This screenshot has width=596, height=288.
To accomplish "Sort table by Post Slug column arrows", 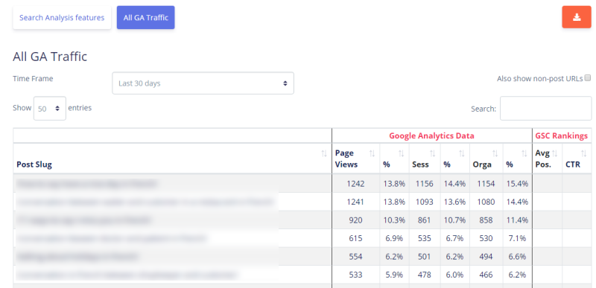I will [x=324, y=153].
